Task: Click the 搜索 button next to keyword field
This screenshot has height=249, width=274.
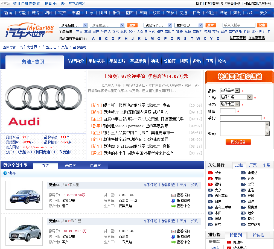Action: point(262,25)
